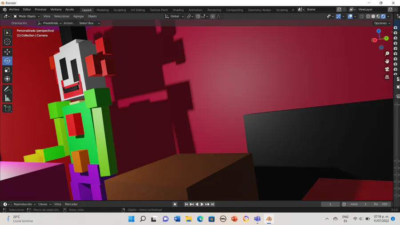Select the Add Cube tool

click(7, 108)
